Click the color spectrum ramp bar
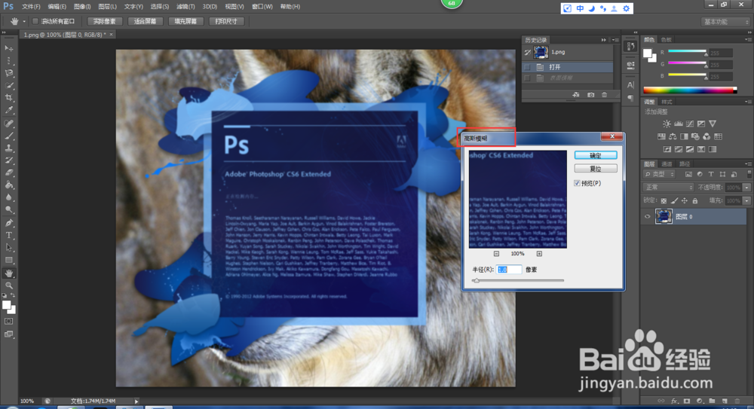This screenshot has width=754, height=409. 690,90
